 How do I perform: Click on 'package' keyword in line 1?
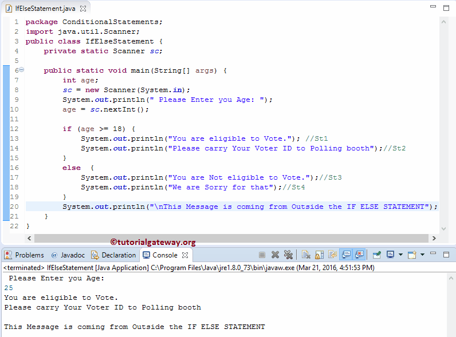42,22
